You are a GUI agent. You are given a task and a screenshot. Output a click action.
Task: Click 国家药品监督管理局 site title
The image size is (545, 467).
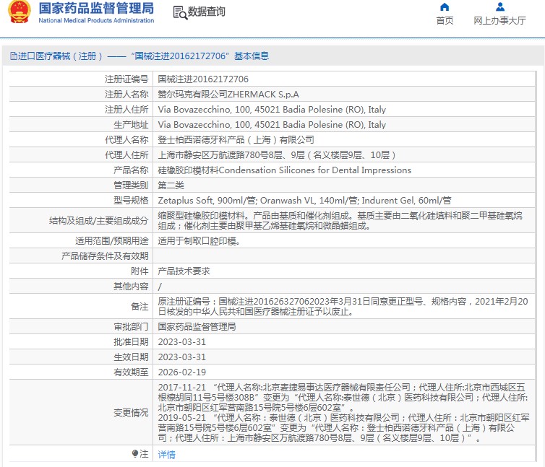pos(96,9)
